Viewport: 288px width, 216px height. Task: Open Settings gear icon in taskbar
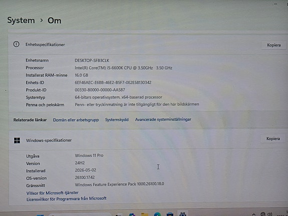tap(183, 214)
